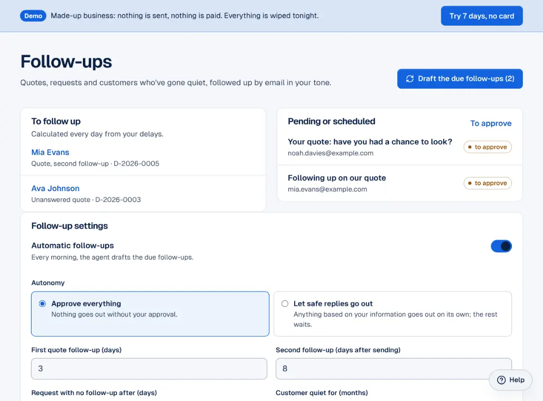
Task: Click 'Calculated every day from your delays.' text
Action: tap(97, 134)
